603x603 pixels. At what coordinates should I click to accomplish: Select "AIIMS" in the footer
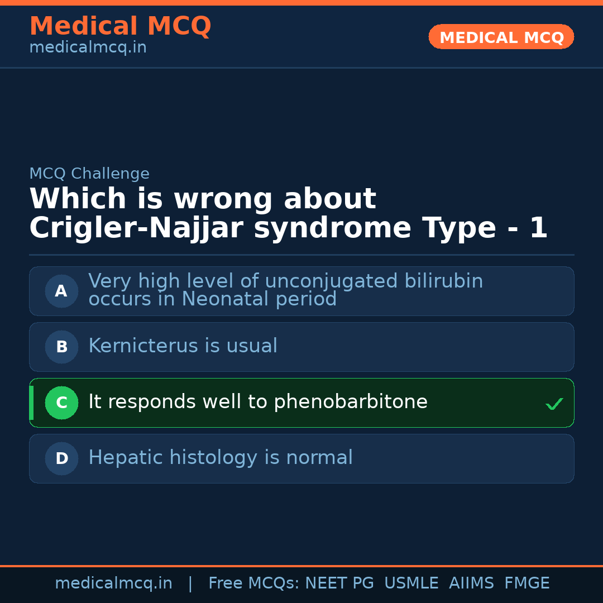471,583
